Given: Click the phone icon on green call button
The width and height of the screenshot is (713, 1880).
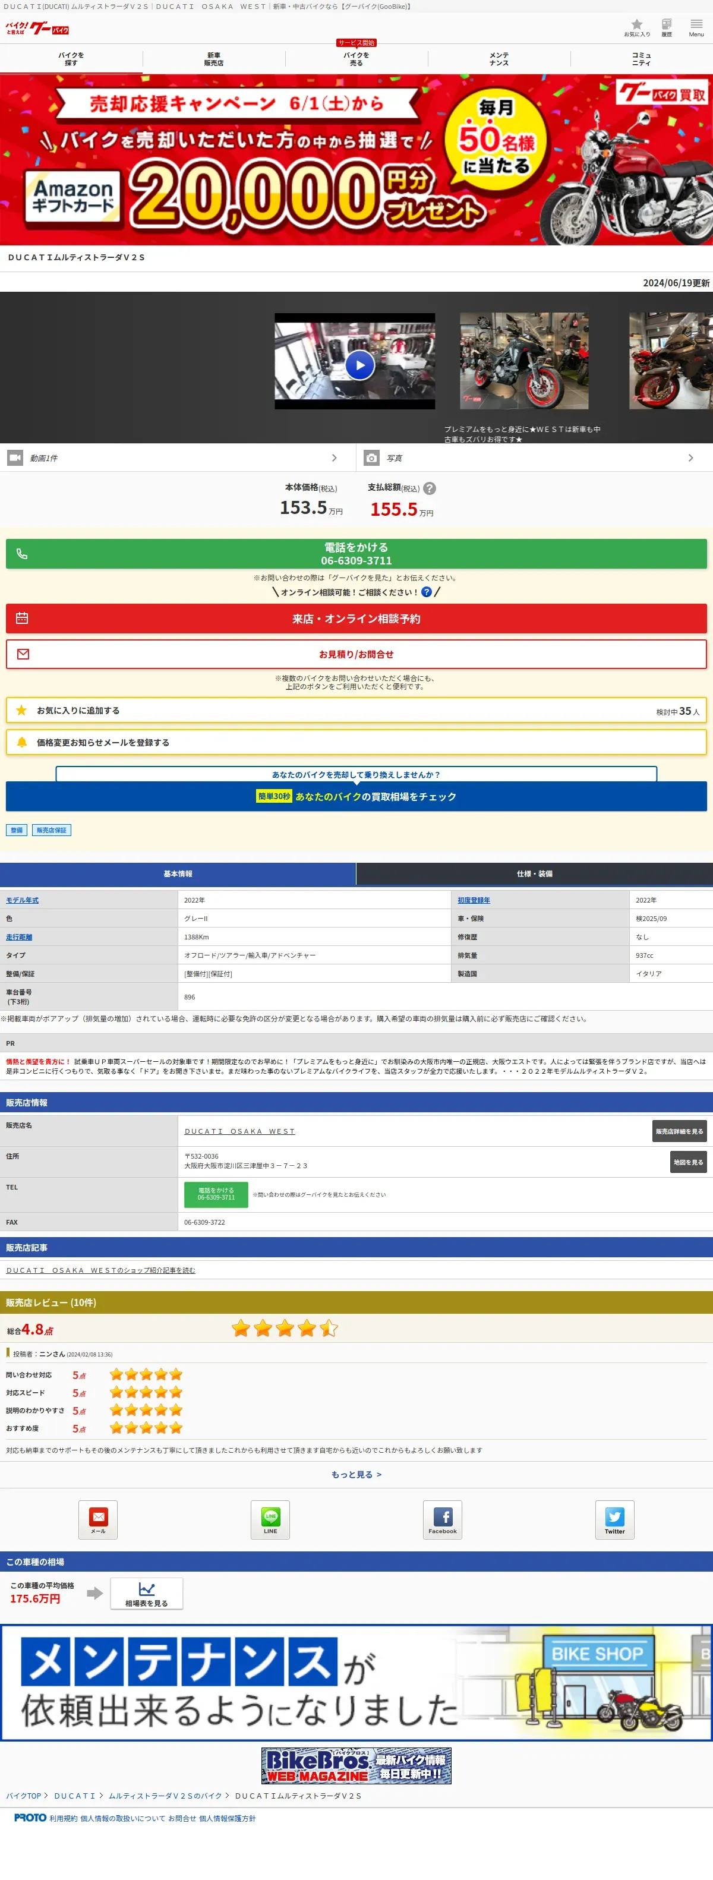Looking at the screenshot, I should [22, 554].
